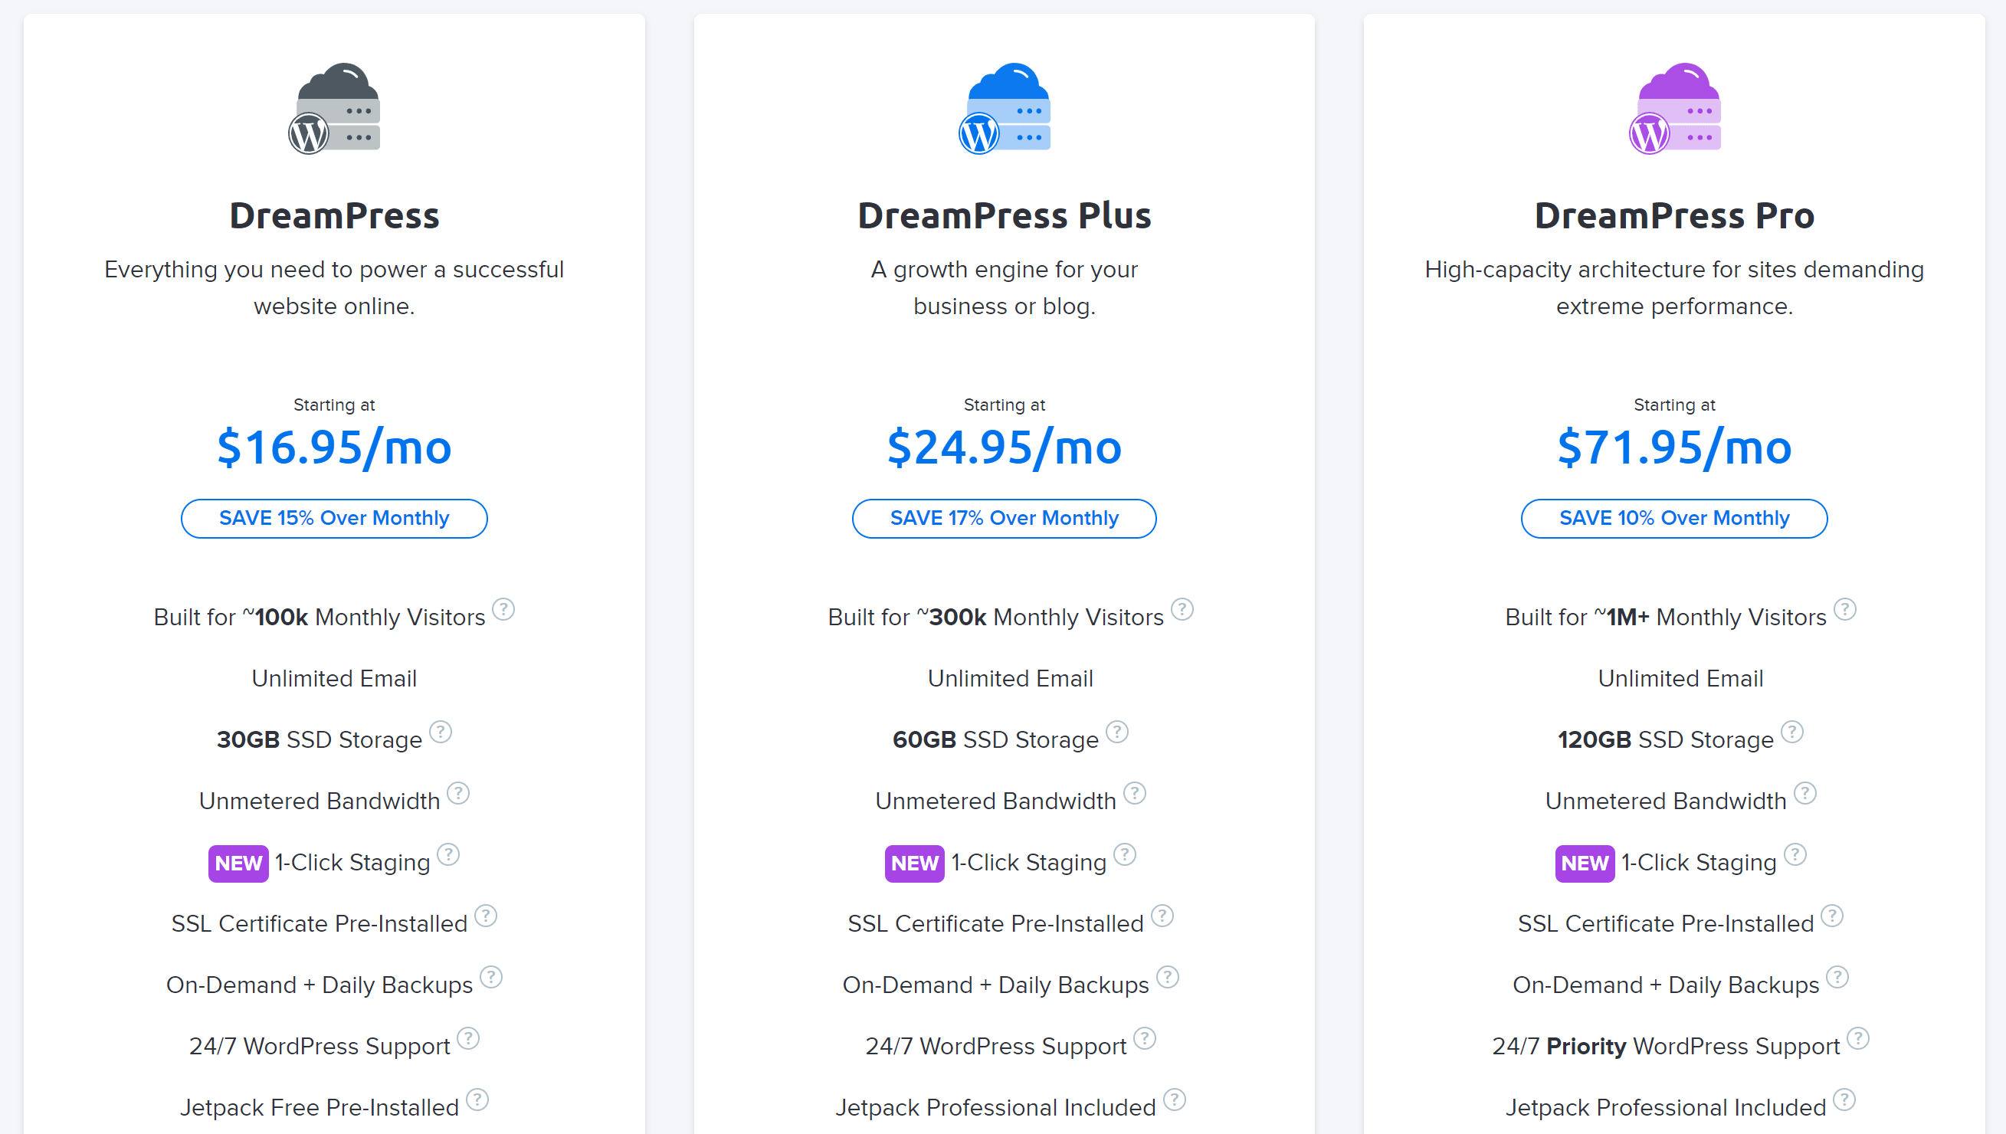Click the DreamPress Plus plan heading
Screen dimensions: 2006x1134
(1005, 217)
